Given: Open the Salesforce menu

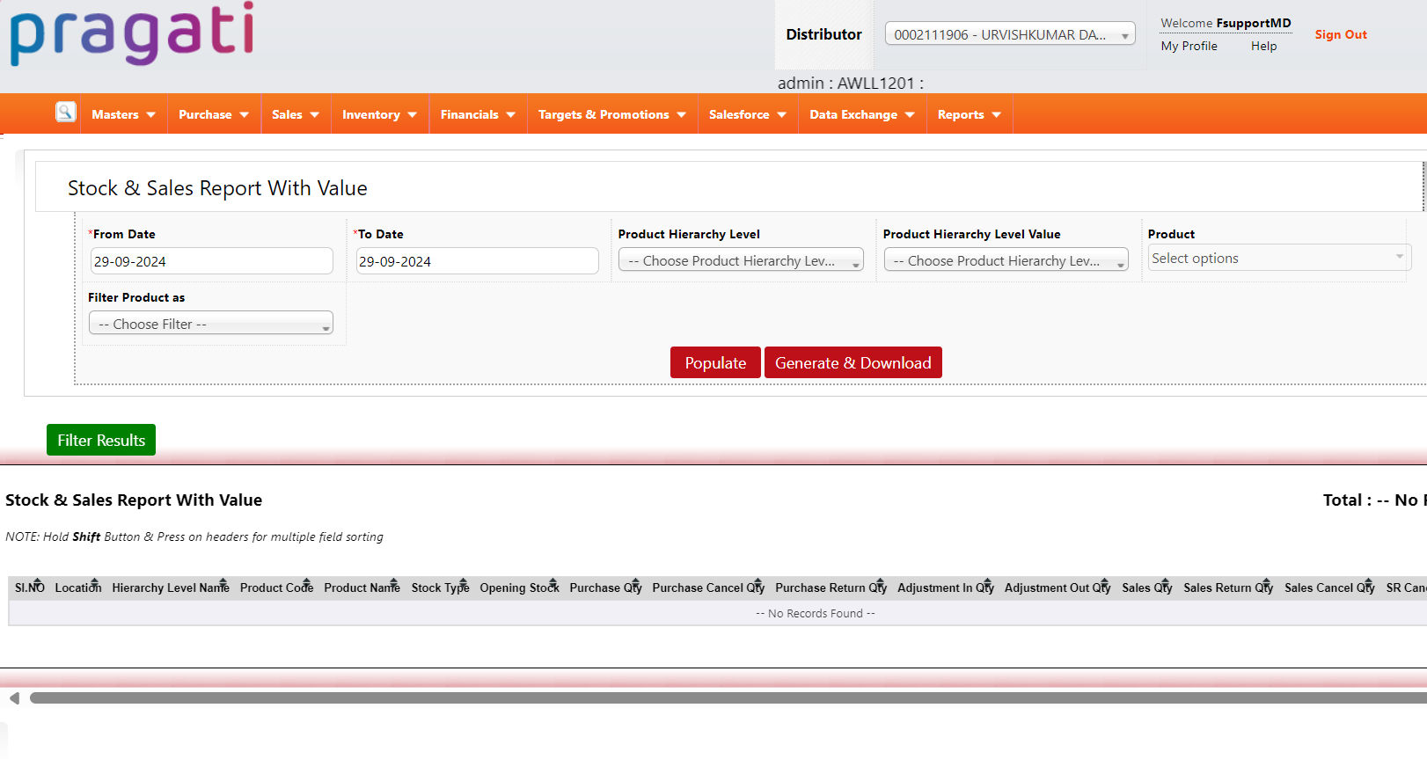Looking at the screenshot, I should 748,114.
